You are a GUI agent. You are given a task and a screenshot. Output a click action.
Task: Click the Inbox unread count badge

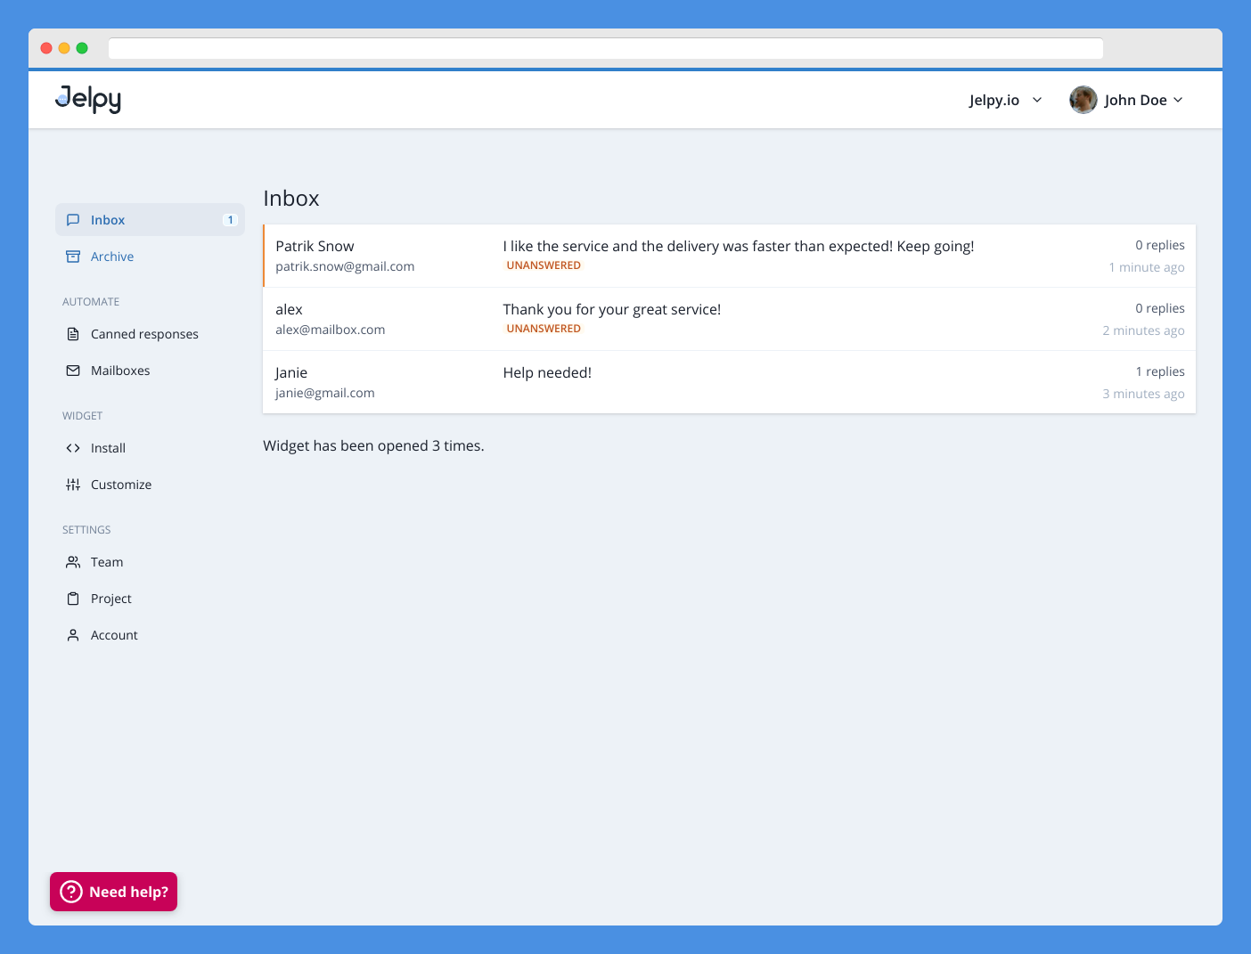tap(230, 220)
